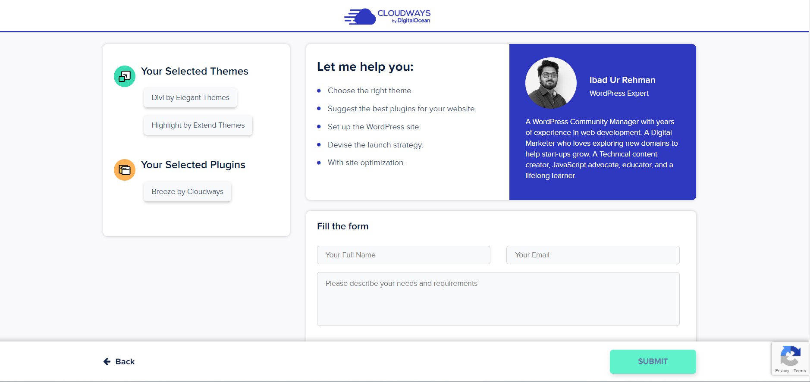The width and height of the screenshot is (810, 382).
Task: Select the 'Set up the WordPress site.' bullet
Action: tap(374, 127)
